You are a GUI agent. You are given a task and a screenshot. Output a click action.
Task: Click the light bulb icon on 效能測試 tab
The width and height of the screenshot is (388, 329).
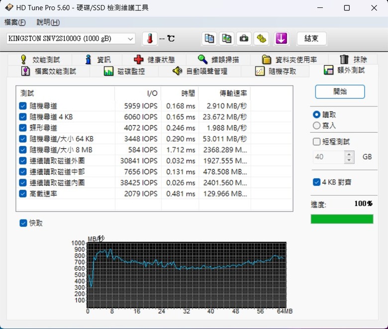coord(23,59)
